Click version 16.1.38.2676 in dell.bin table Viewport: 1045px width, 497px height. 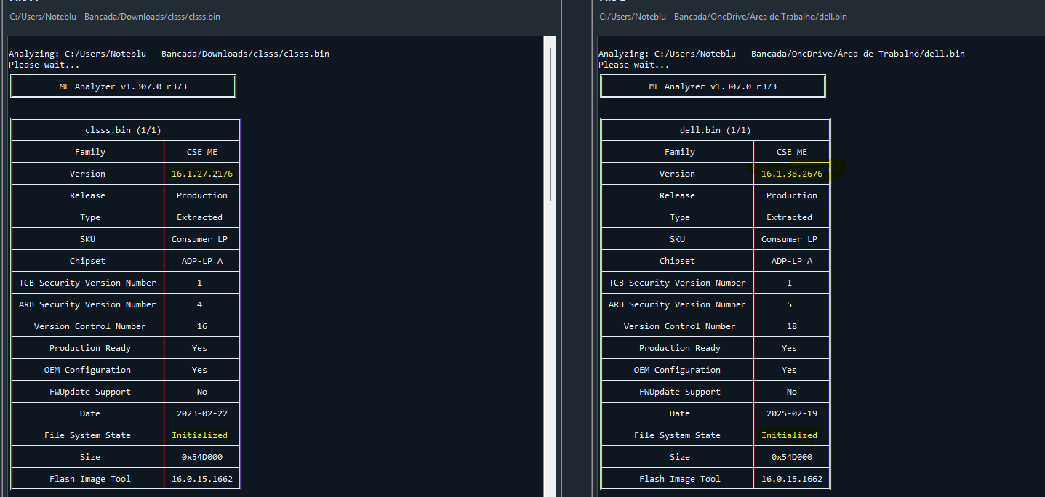[791, 174]
